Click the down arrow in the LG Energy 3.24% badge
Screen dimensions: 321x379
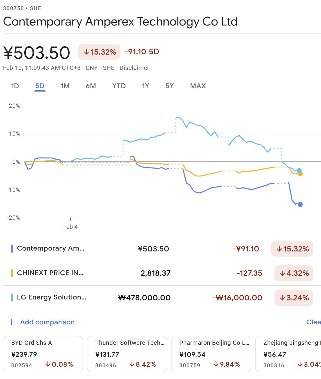click(x=282, y=298)
